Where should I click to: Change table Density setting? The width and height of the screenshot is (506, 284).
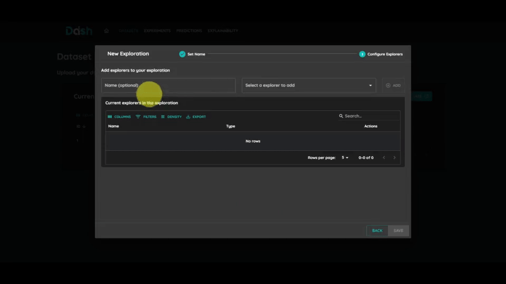pyautogui.click(x=171, y=117)
